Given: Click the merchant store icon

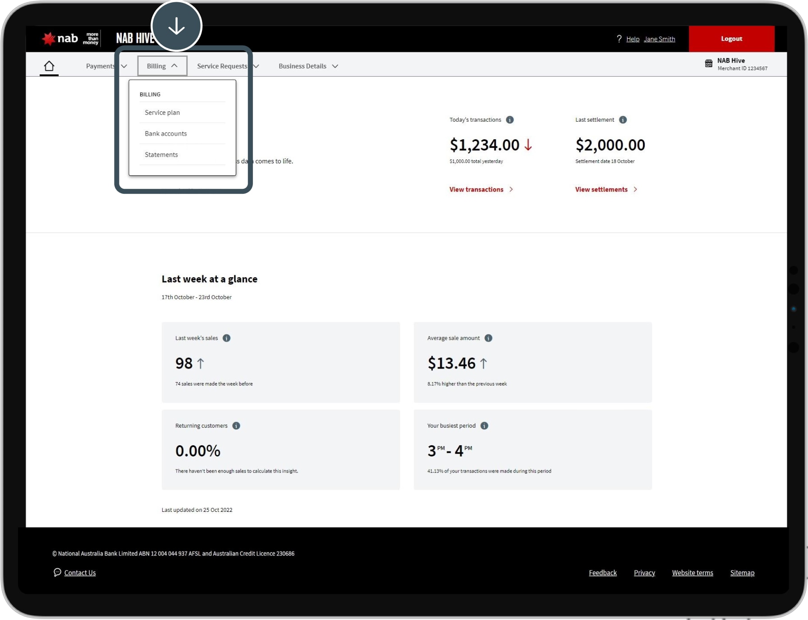Looking at the screenshot, I should (x=708, y=64).
